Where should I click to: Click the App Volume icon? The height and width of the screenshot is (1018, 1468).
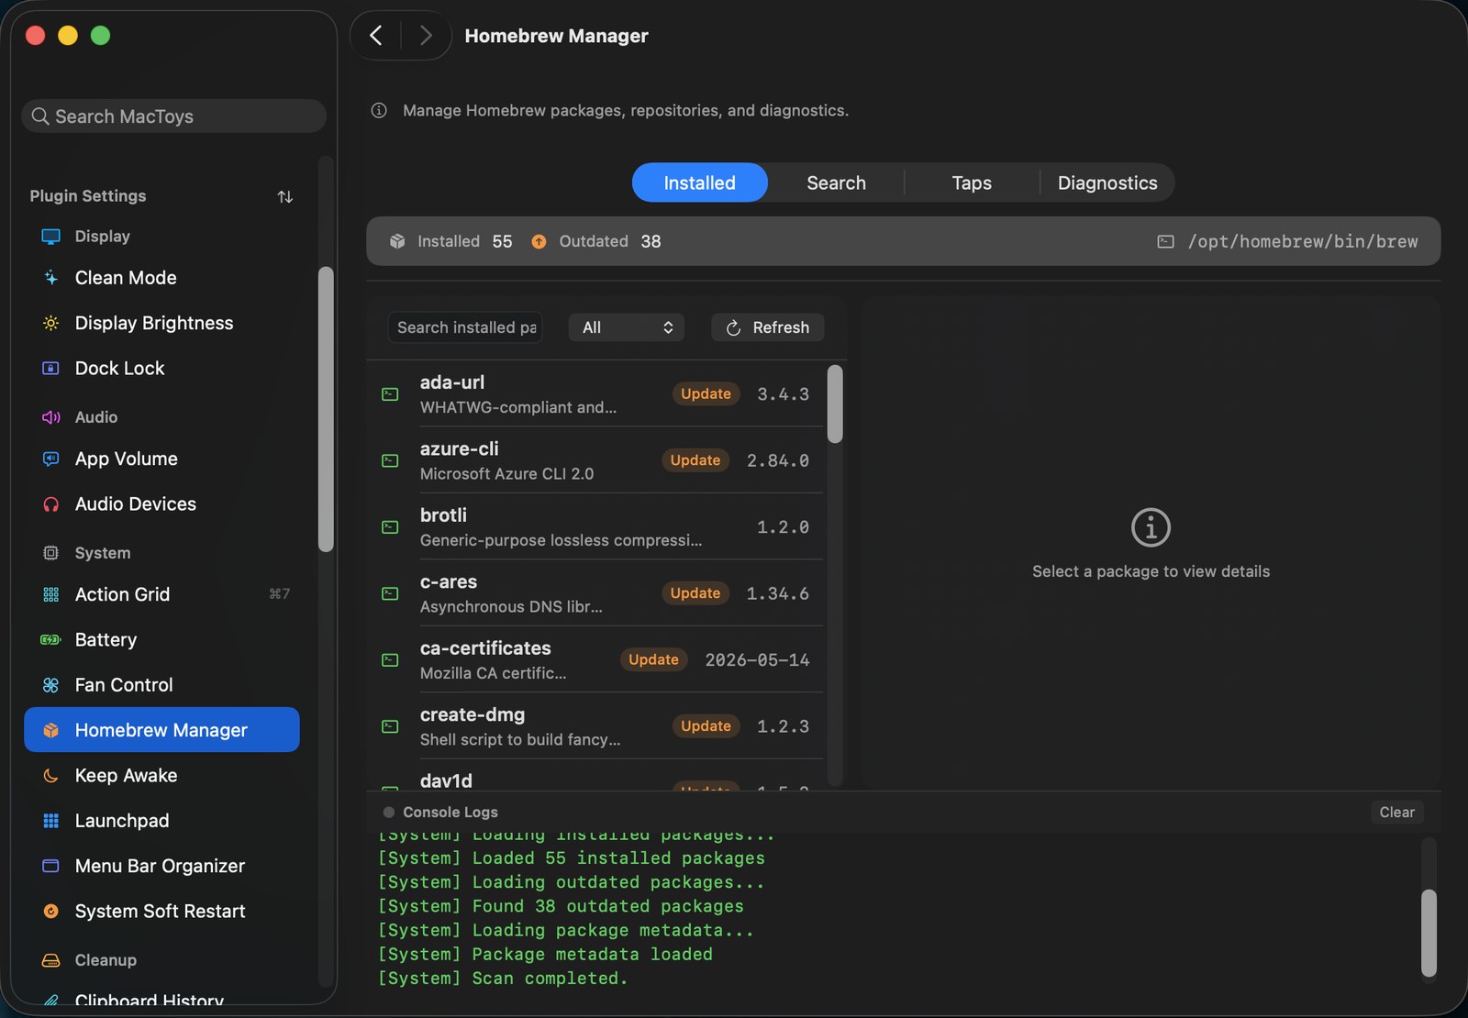point(50,459)
